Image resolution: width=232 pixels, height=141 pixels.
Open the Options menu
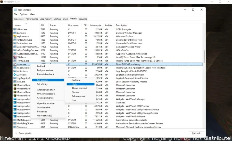coord(23,14)
